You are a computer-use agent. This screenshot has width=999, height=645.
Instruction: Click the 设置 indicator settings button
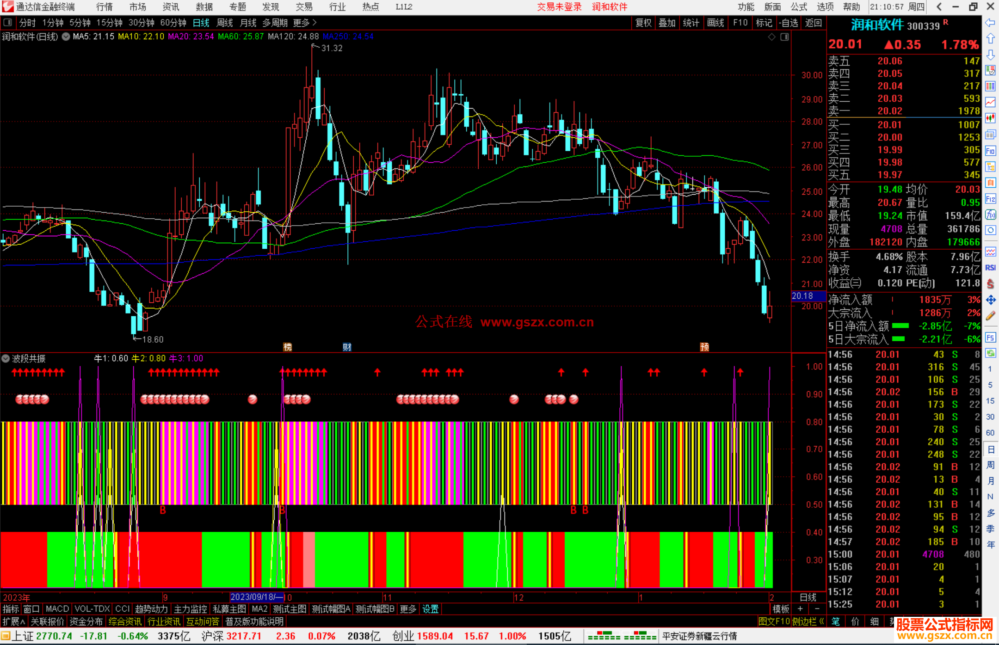click(430, 609)
